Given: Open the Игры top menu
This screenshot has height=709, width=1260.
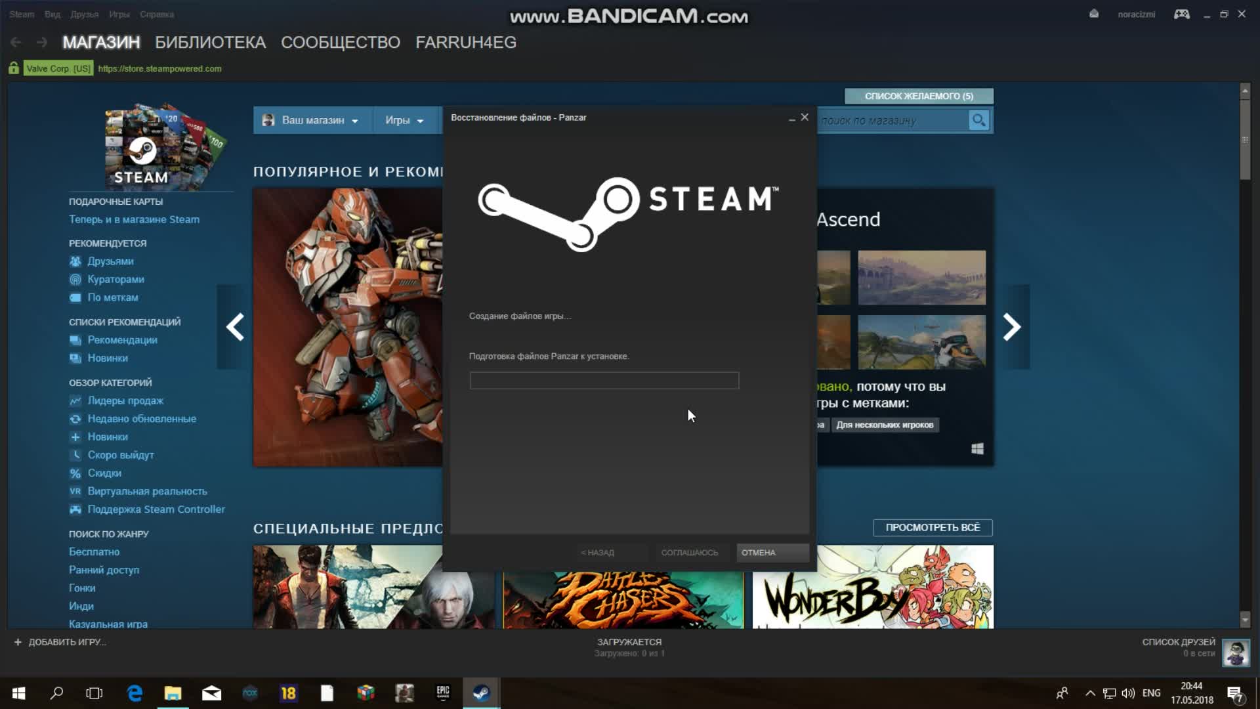Looking at the screenshot, I should point(119,14).
